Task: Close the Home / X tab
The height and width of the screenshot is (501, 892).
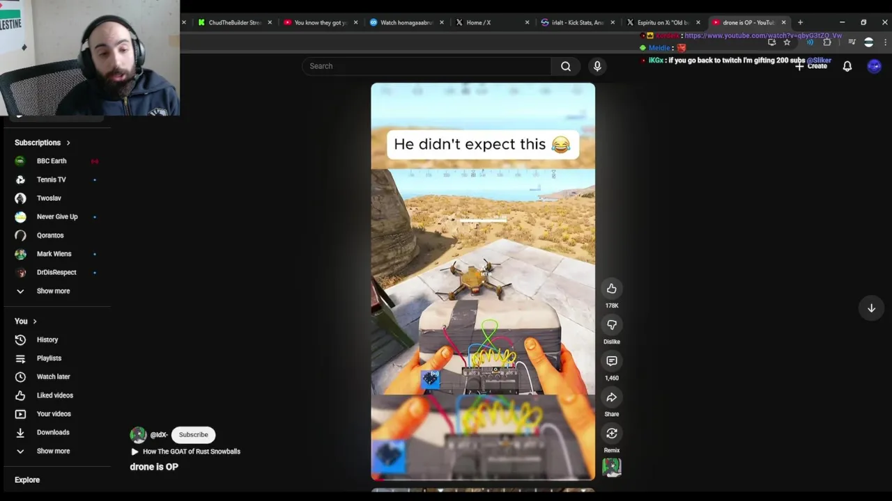Action: point(527,22)
